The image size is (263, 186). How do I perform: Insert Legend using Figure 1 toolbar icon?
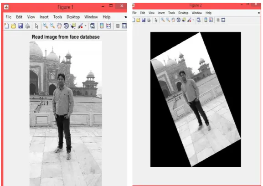(x=108, y=26)
